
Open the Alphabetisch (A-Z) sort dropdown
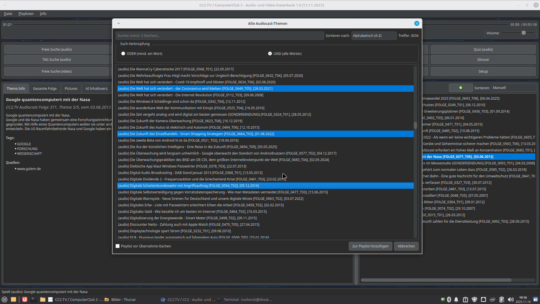(374, 36)
